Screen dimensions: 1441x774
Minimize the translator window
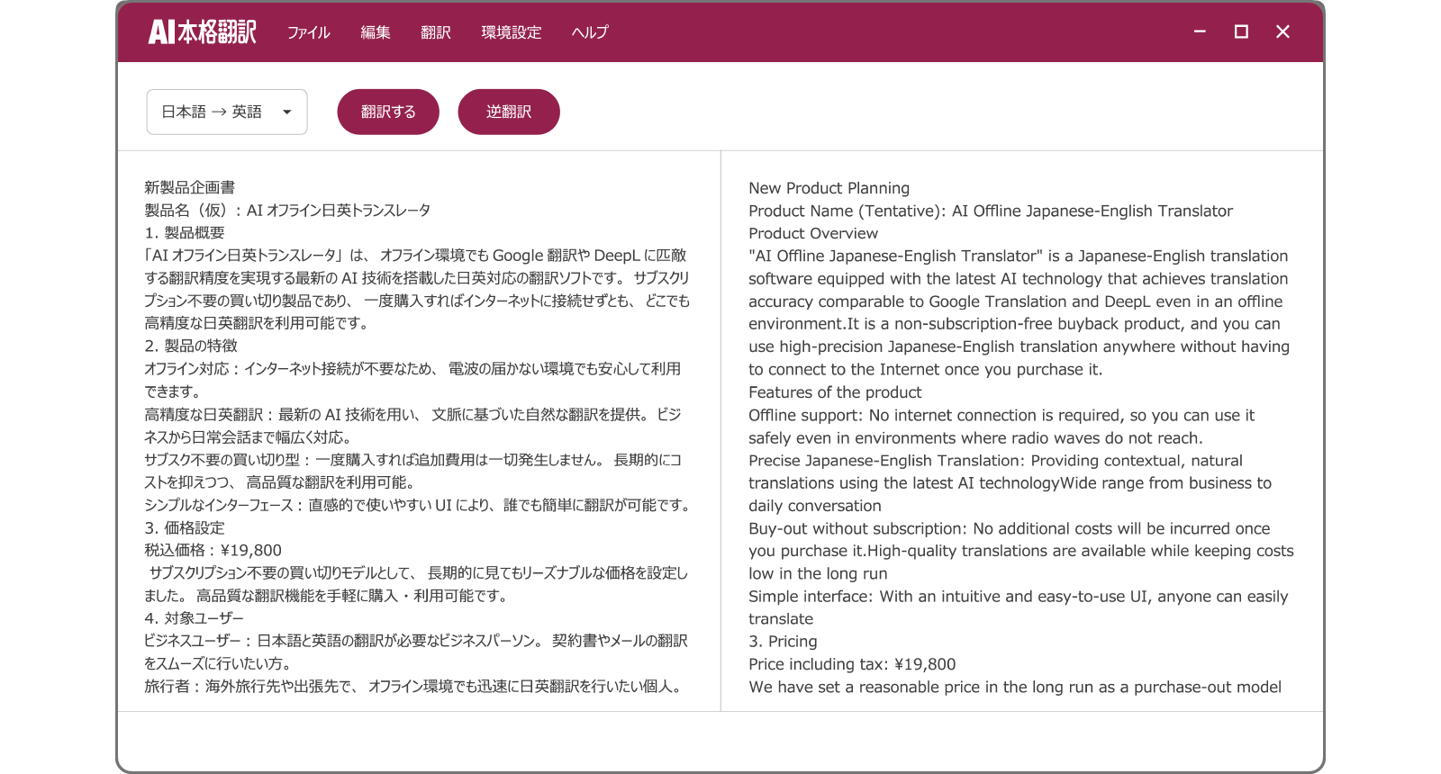(x=1200, y=31)
